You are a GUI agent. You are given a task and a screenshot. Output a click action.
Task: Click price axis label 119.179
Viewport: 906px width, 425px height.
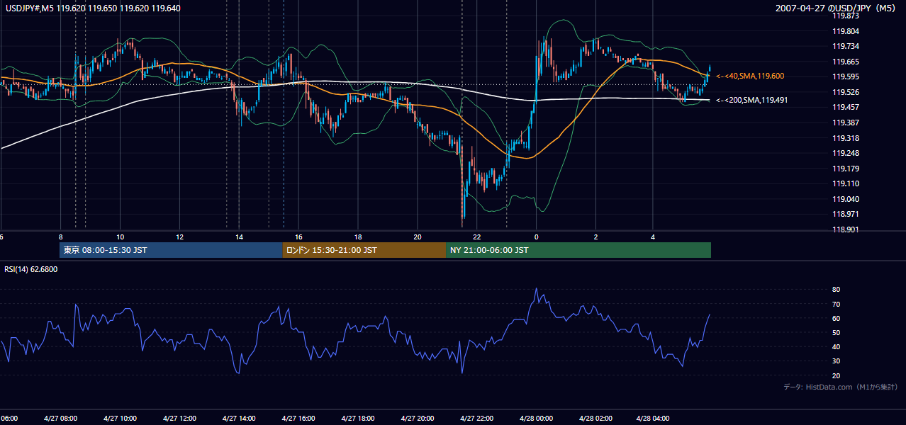(846, 169)
